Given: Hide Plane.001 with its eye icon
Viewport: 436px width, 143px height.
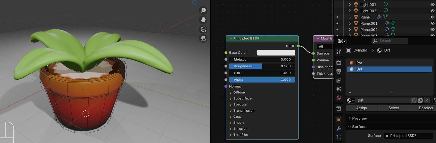Looking at the screenshot, I should (432, 23).
